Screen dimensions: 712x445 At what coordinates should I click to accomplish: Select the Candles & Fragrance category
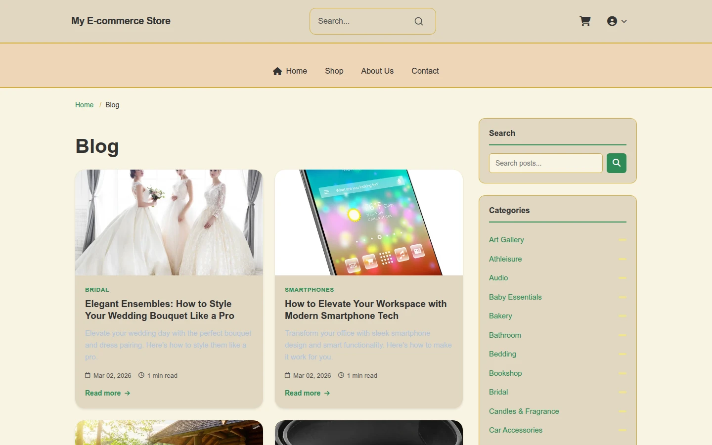point(524,411)
